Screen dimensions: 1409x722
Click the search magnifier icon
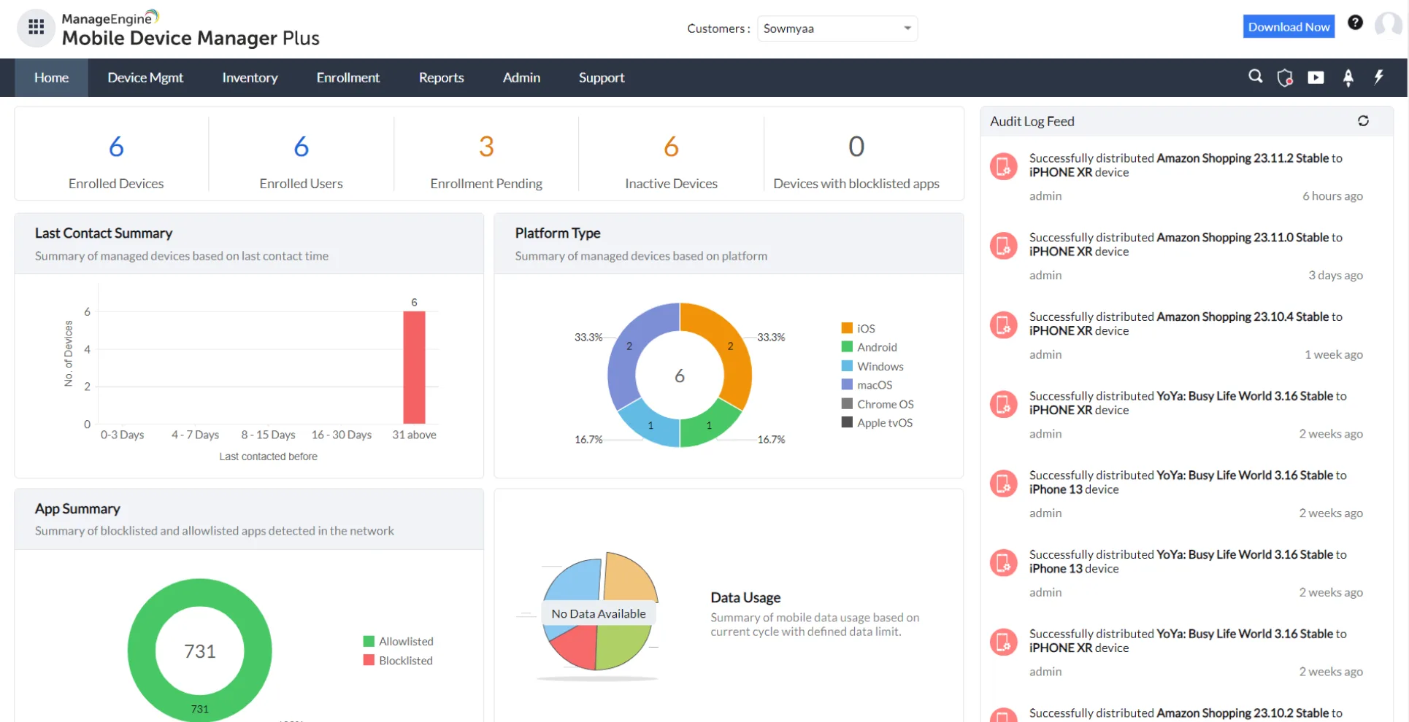(x=1255, y=77)
